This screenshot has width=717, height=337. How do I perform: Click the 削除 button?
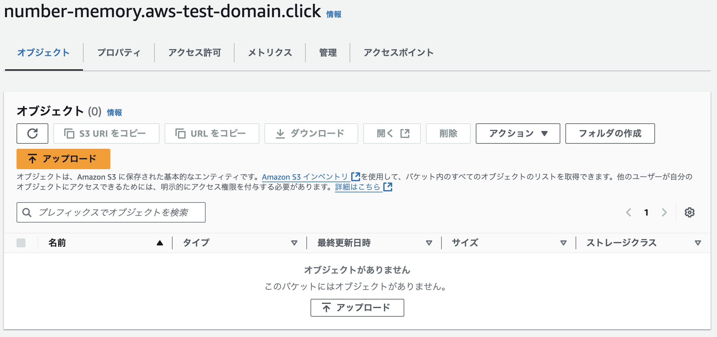(448, 134)
